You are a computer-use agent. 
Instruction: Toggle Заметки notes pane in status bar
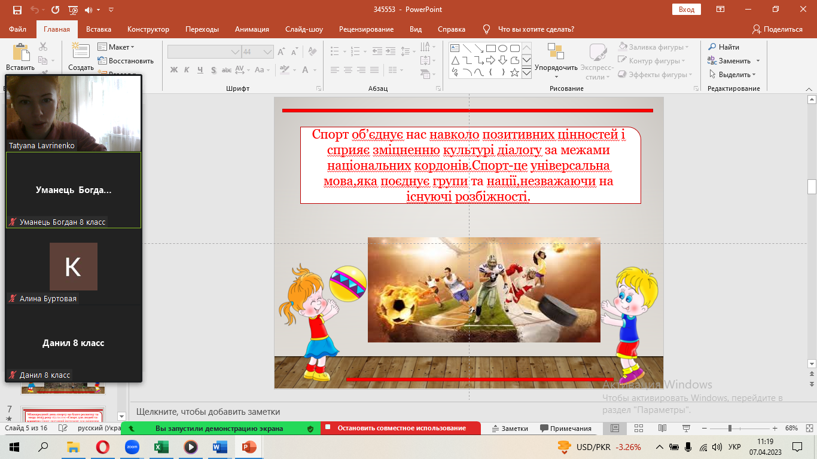pyautogui.click(x=510, y=429)
